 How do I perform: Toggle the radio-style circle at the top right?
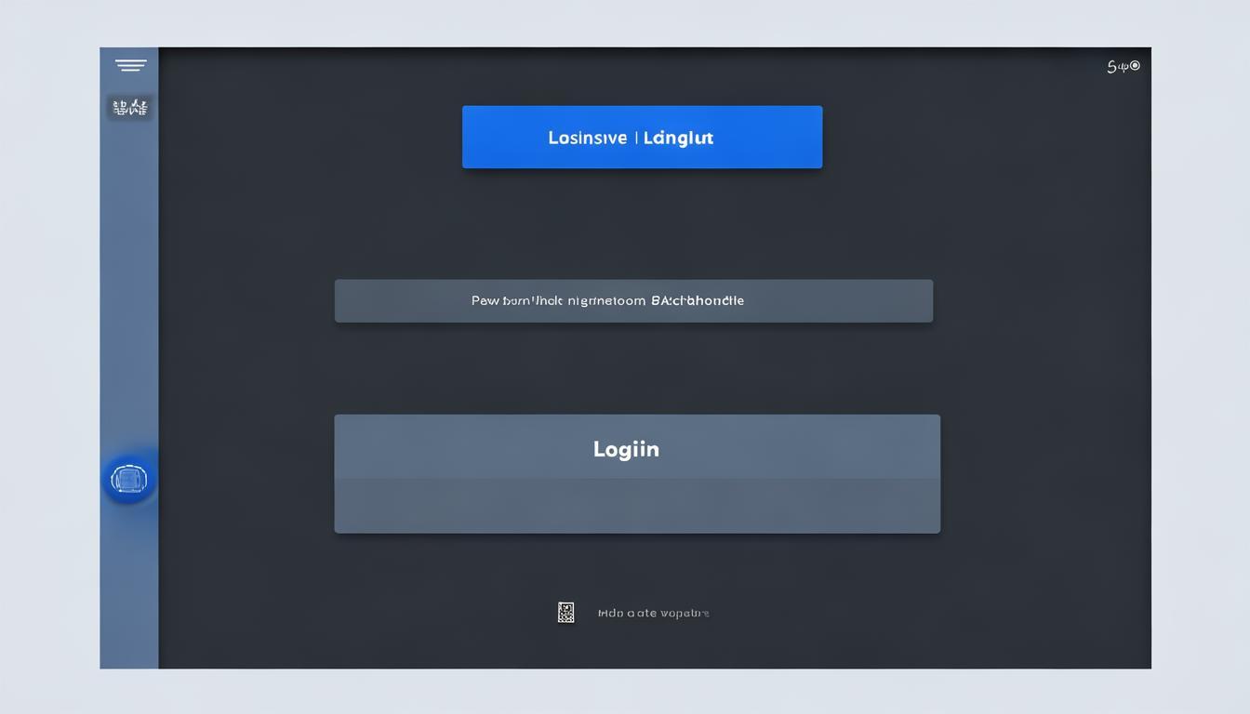click(1135, 66)
